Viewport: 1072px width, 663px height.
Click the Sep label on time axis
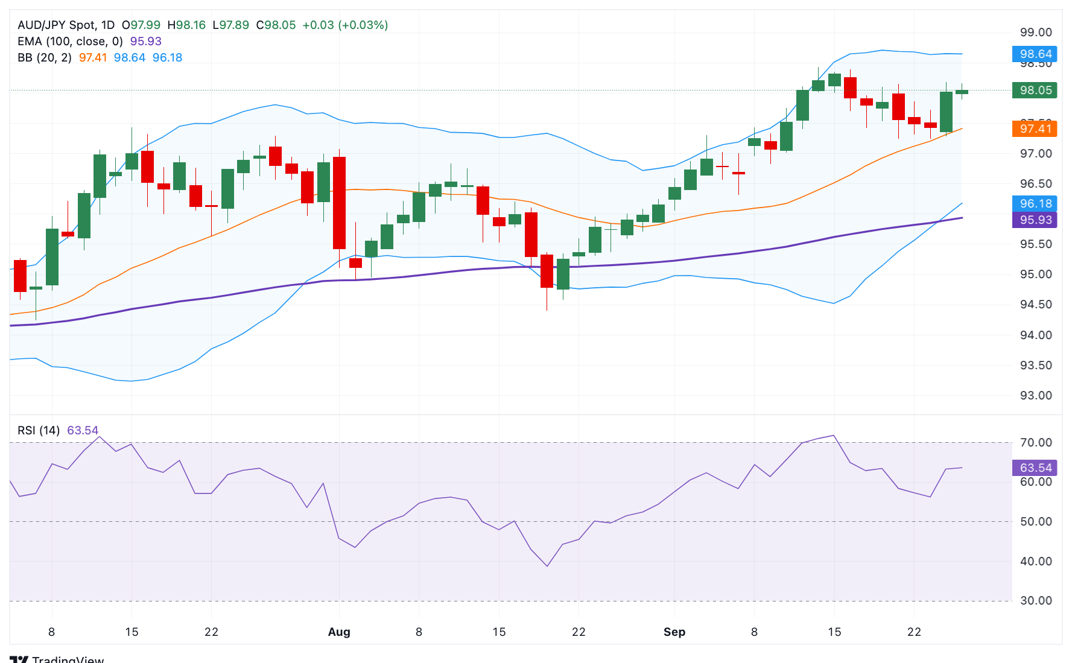[674, 632]
